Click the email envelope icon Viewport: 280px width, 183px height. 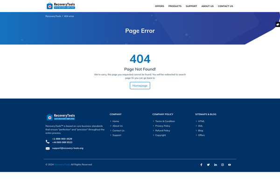48,148
